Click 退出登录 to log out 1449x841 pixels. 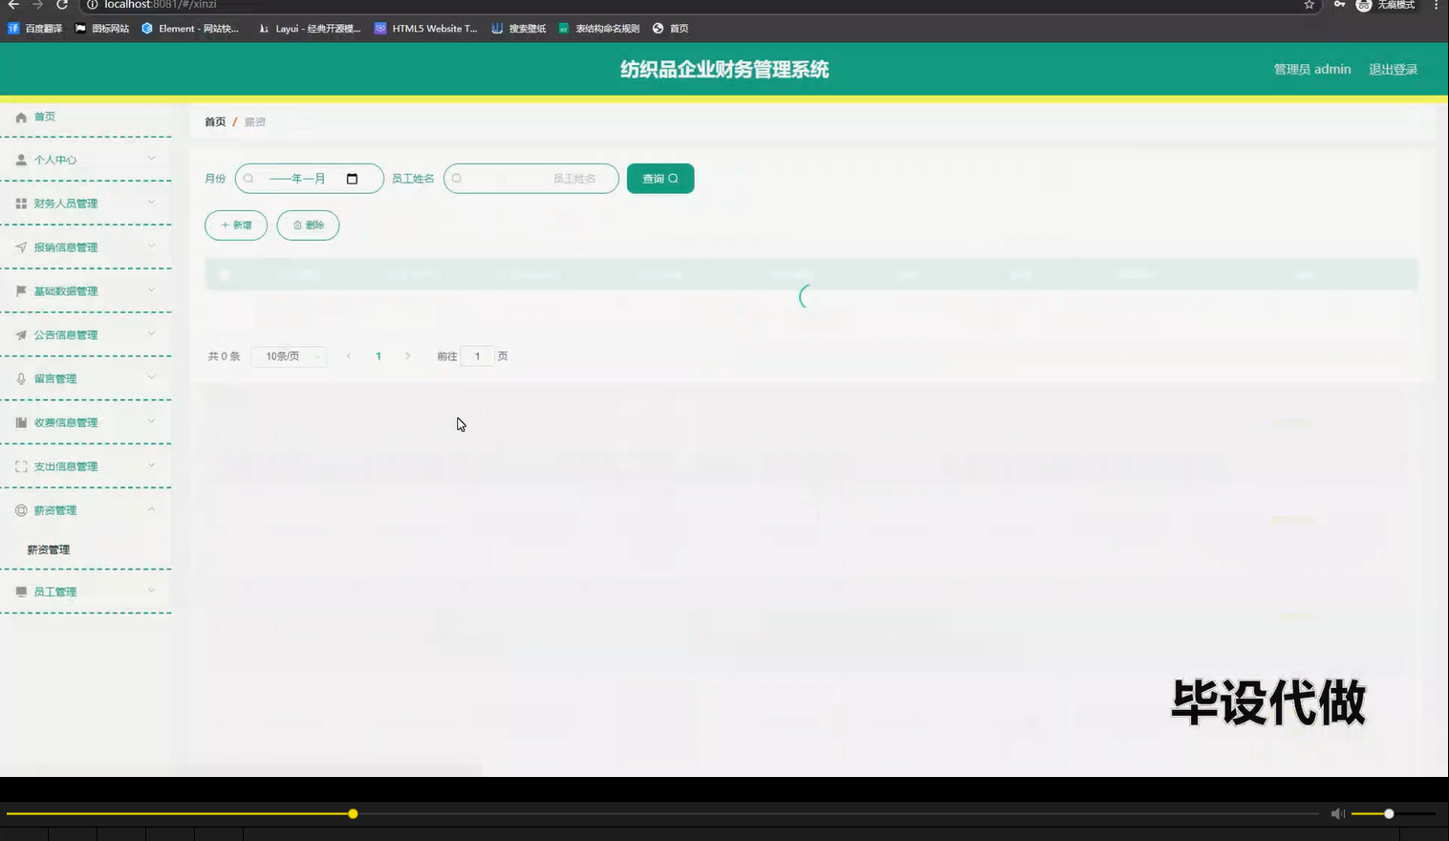pyautogui.click(x=1393, y=68)
